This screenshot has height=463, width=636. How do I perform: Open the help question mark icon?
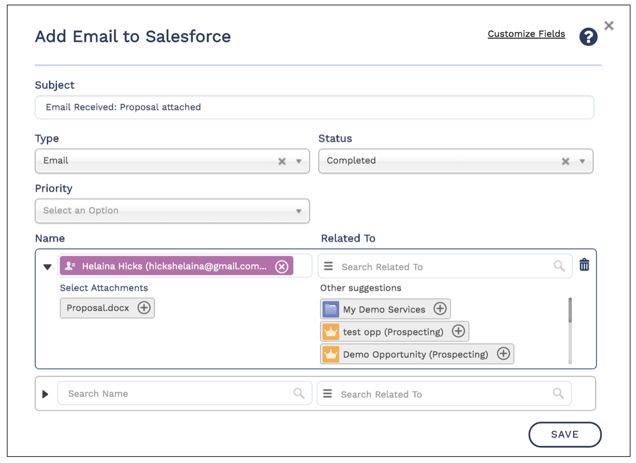[x=588, y=37]
